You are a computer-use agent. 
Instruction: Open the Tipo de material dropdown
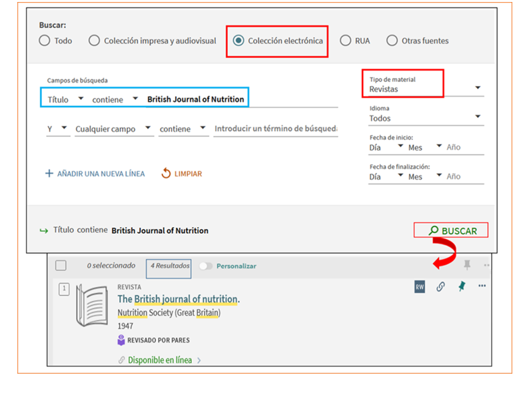point(426,89)
